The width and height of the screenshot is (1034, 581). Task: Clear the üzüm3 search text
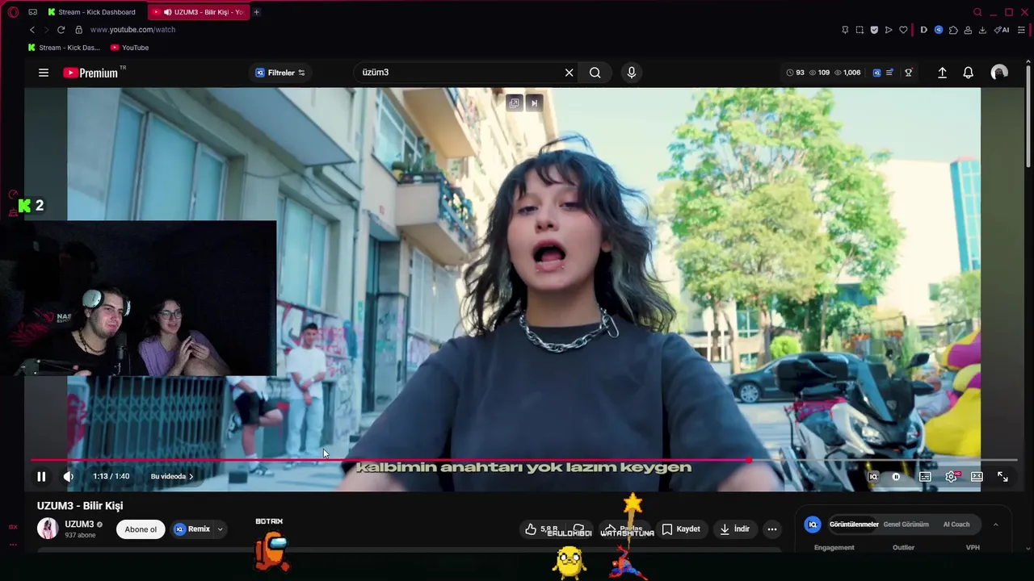click(x=569, y=73)
